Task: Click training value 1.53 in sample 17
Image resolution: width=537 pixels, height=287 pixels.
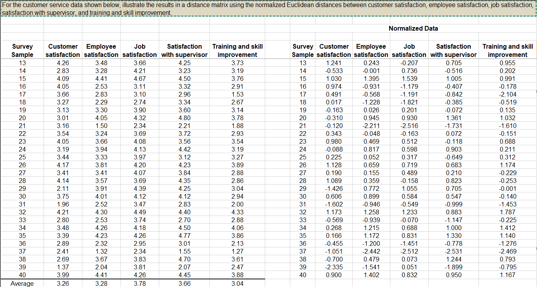Action: click(x=237, y=94)
